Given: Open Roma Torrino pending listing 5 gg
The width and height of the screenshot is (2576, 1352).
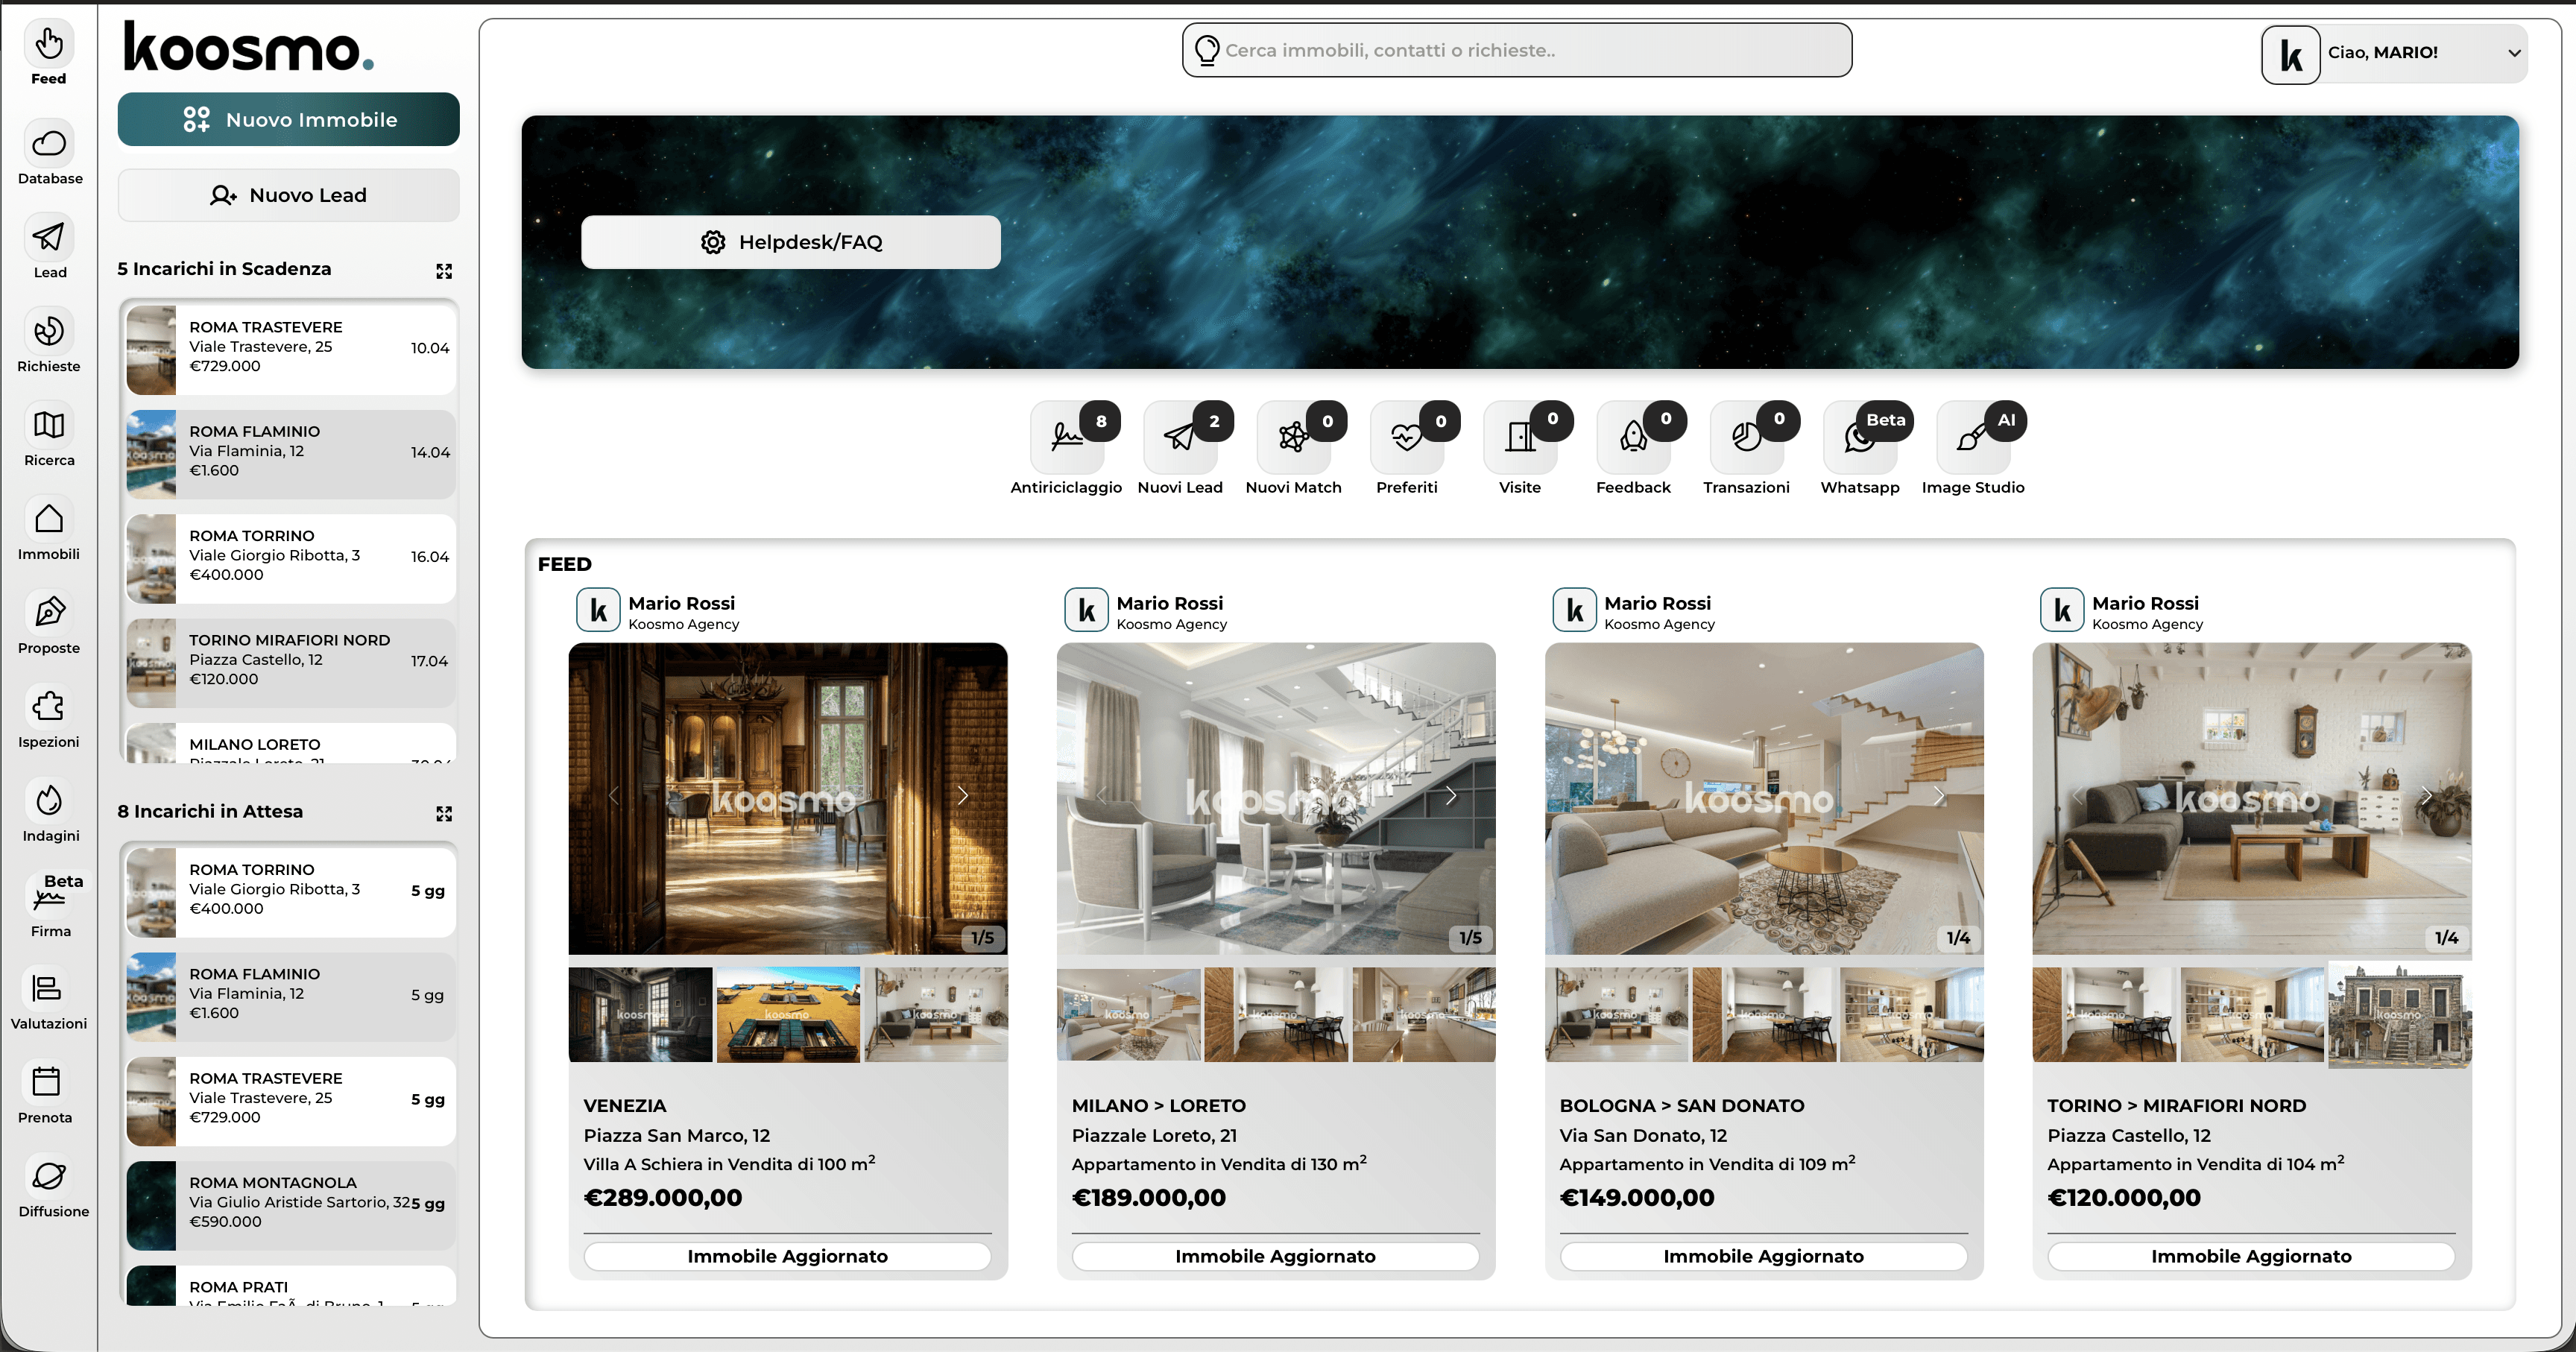Looking at the screenshot, I should click(x=291, y=892).
